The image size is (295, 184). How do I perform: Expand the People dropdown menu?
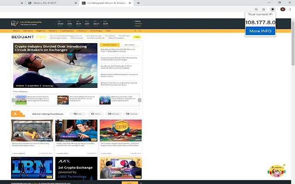click(x=53, y=31)
